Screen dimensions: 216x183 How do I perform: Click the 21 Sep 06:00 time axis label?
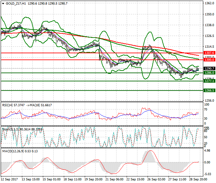[114, 179]
